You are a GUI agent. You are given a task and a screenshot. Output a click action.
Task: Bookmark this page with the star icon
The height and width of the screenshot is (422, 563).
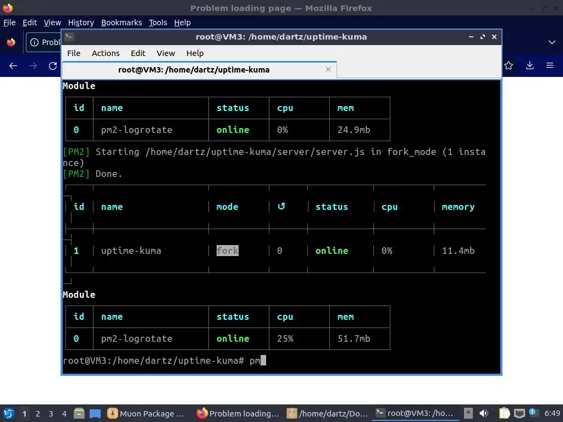pos(509,65)
